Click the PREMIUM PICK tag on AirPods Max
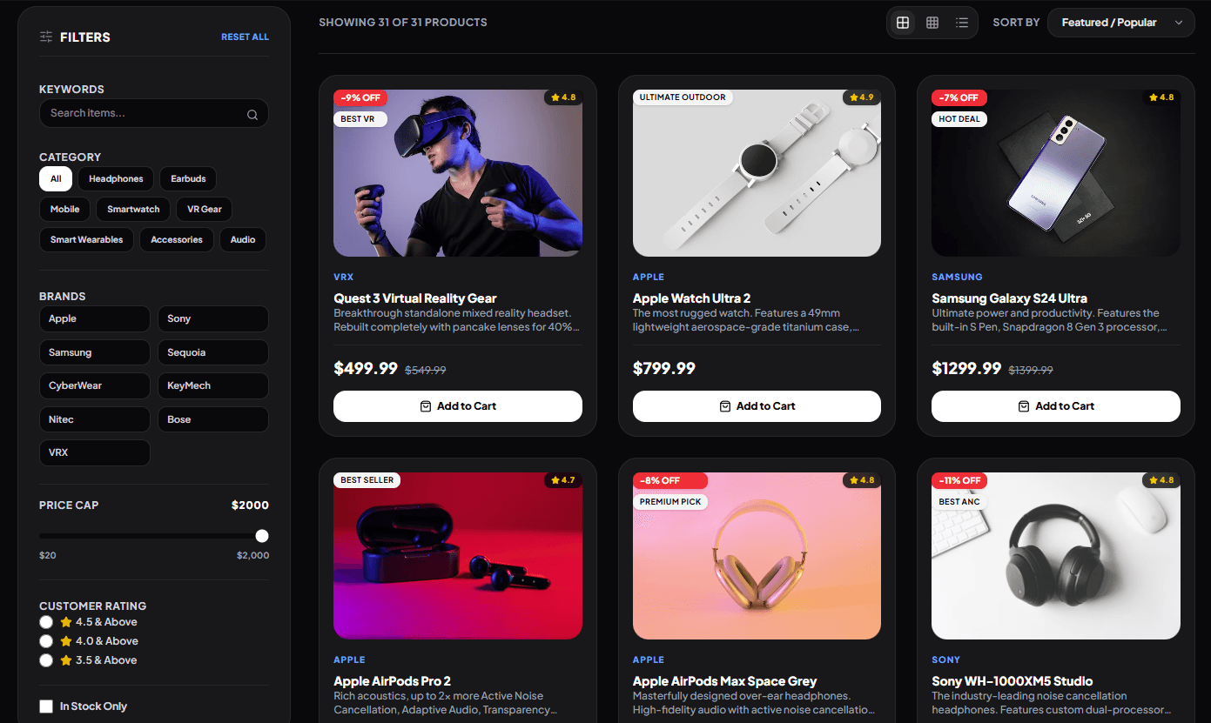 click(x=670, y=502)
